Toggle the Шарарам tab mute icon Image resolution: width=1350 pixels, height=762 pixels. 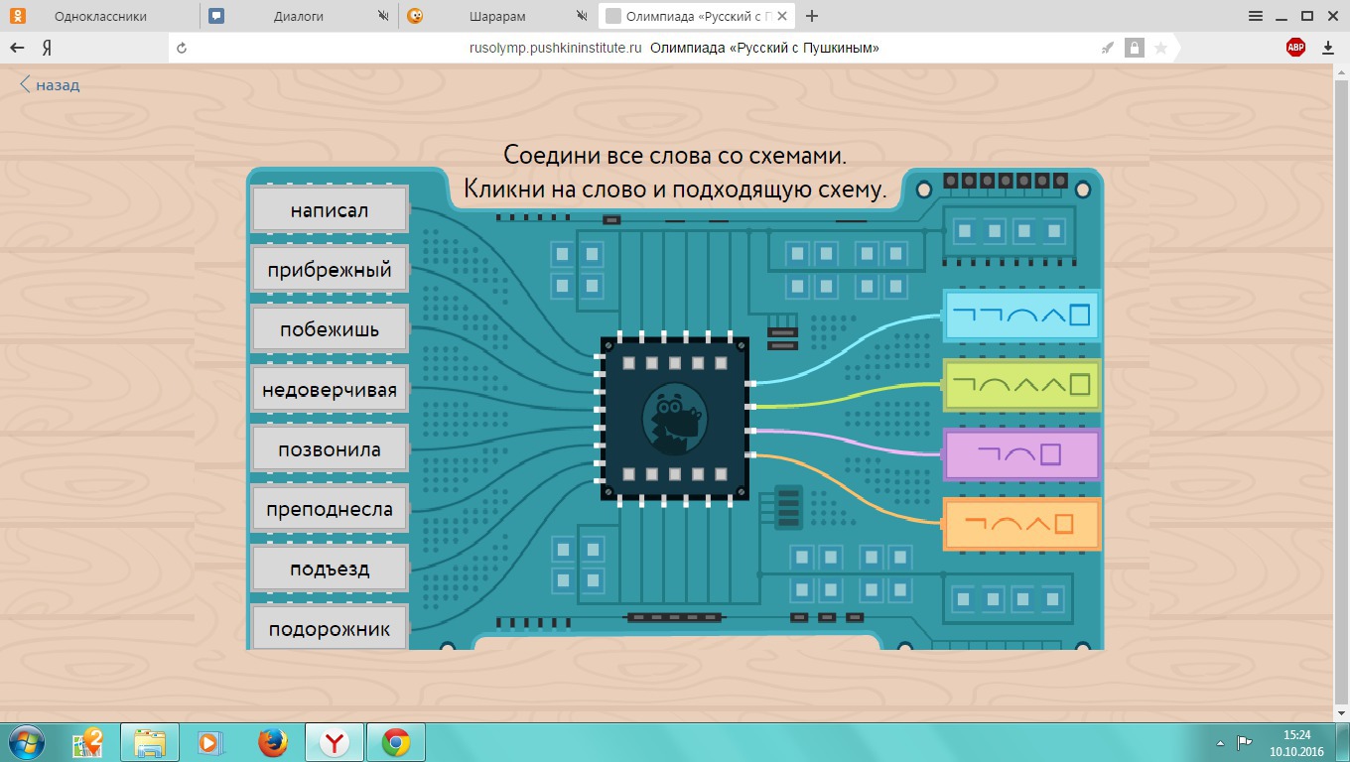(582, 17)
